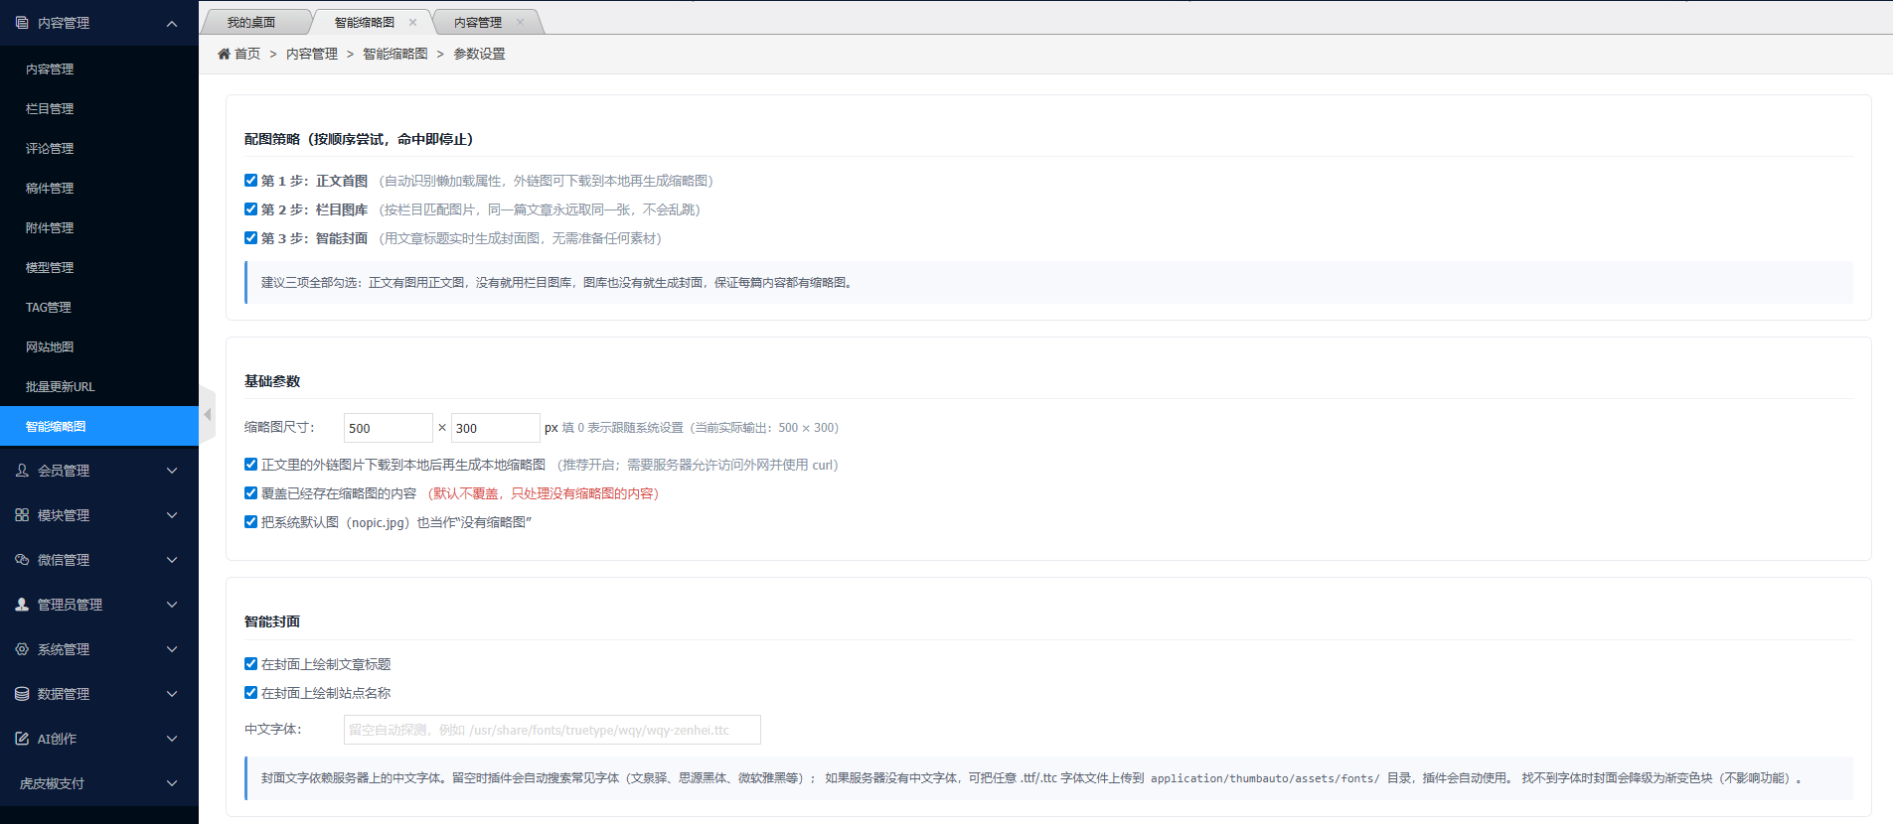The width and height of the screenshot is (1893, 824).
Task: Uncheck 正文里的外链图片下载到本地 option
Action: (x=250, y=465)
